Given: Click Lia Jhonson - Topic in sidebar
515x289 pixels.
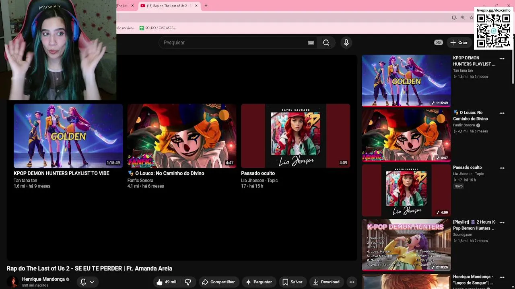Looking at the screenshot, I should [x=468, y=174].
